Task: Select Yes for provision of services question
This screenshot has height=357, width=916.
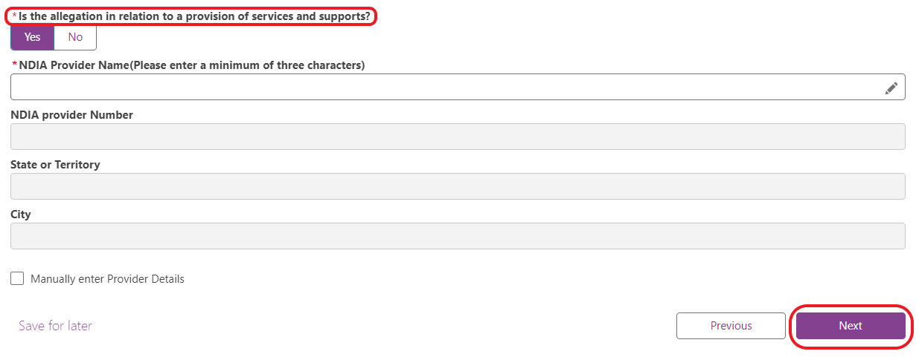Action: coord(33,36)
